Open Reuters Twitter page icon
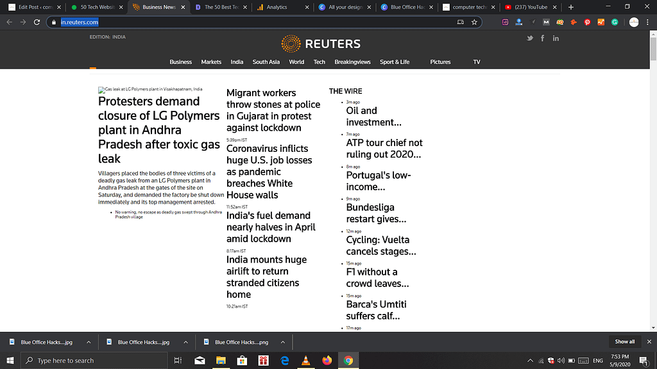 point(529,38)
